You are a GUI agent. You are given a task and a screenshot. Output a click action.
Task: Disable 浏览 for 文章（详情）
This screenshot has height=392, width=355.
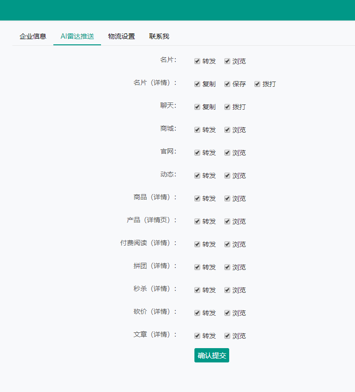coord(227,336)
